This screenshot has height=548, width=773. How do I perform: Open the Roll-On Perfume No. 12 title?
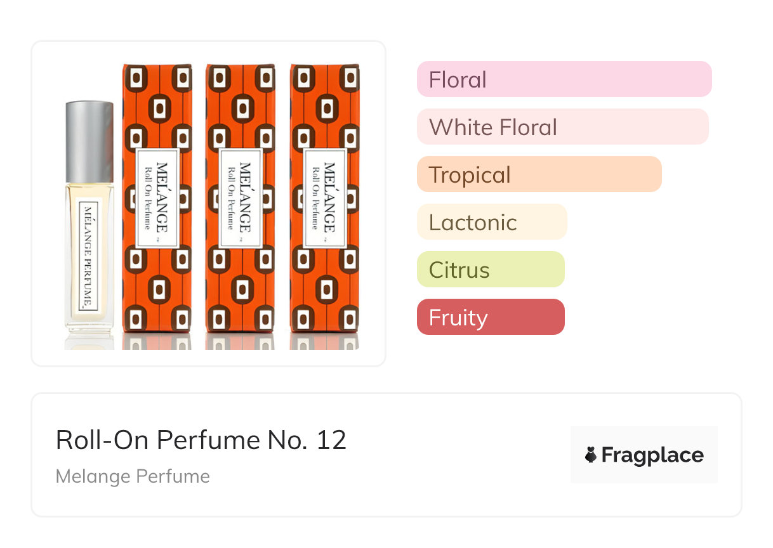[x=201, y=440]
